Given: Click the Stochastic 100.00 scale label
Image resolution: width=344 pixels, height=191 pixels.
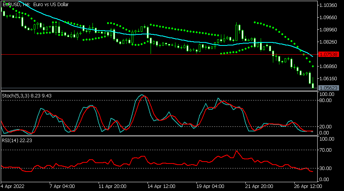Looking at the screenshot, I should [x=327, y=94].
